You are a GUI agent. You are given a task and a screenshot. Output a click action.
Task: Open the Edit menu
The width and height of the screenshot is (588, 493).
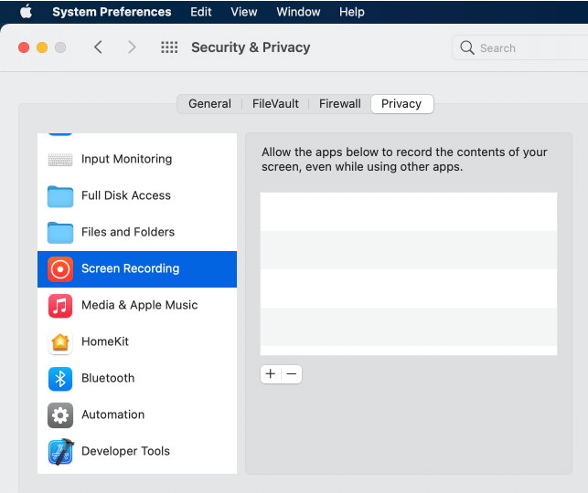click(x=200, y=12)
